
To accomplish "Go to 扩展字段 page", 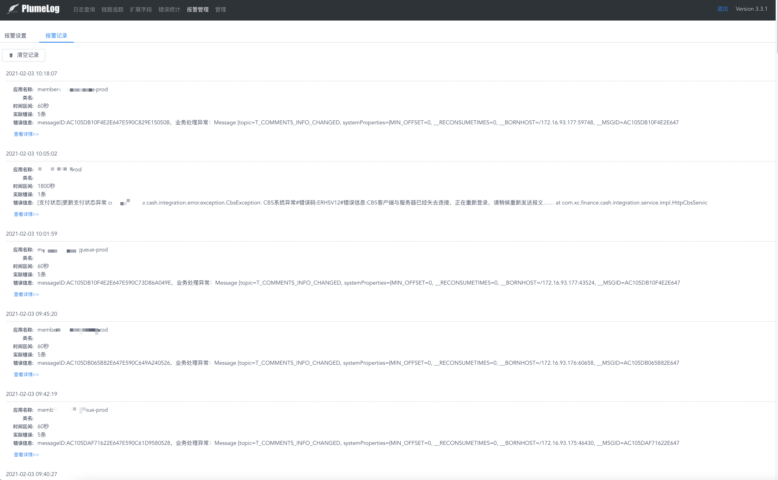I will pos(141,9).
